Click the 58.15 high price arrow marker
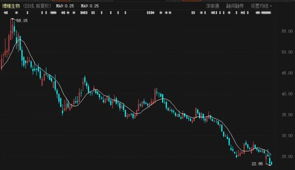 pos(12,19)
